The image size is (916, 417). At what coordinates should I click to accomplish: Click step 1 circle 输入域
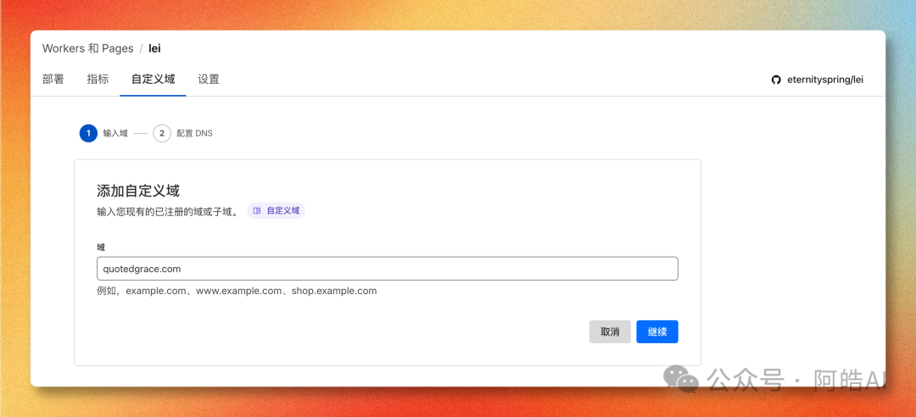pyautogui.click(x=88, y=133)
